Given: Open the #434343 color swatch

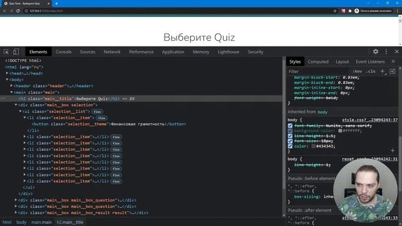Looking at the screenshot, I should (x=313, y=146).
